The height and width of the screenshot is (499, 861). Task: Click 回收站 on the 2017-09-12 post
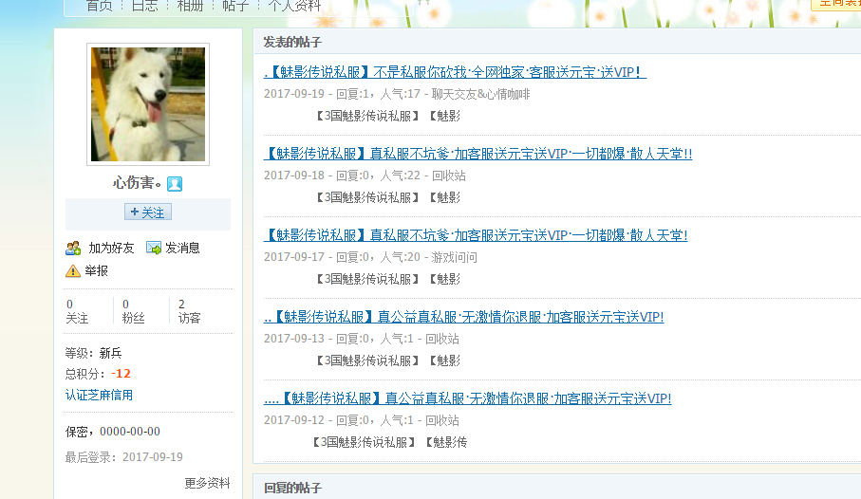point(442,420)
